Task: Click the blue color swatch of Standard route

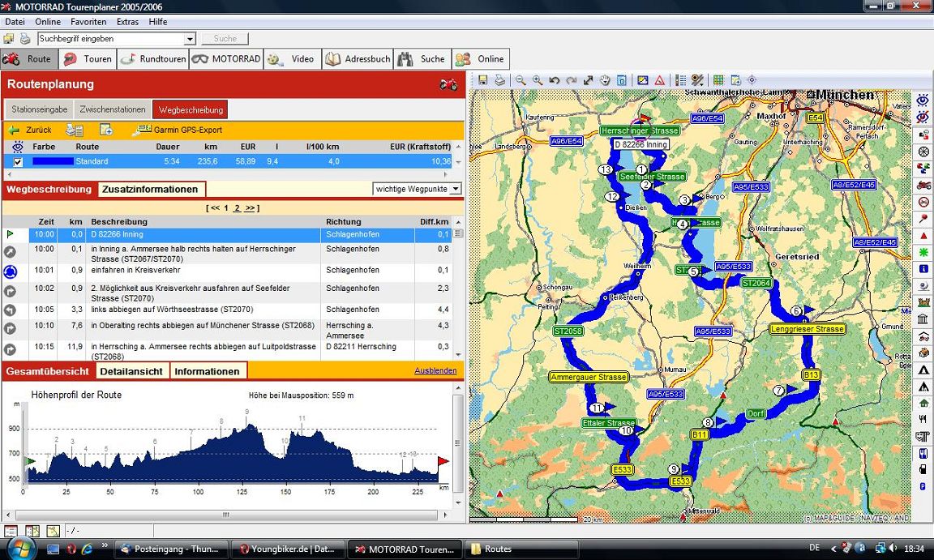Action: point(53,161)
